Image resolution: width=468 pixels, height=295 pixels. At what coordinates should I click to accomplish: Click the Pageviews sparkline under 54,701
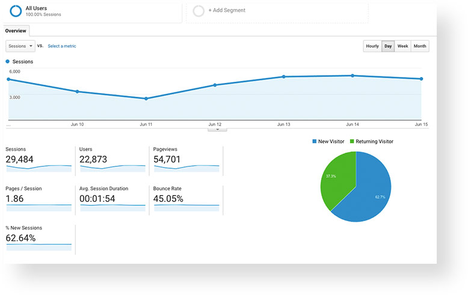pyautogui.click(x=186, y=168)
